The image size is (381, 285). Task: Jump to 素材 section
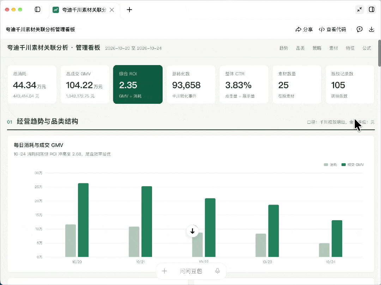pos(334,48)
